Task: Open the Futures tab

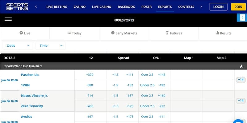Action: click(174, 33)
